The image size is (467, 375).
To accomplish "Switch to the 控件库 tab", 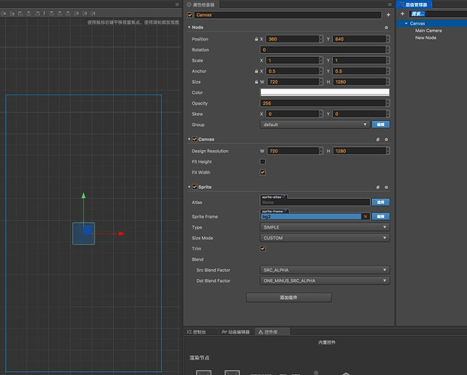I will tap(270, 331).
